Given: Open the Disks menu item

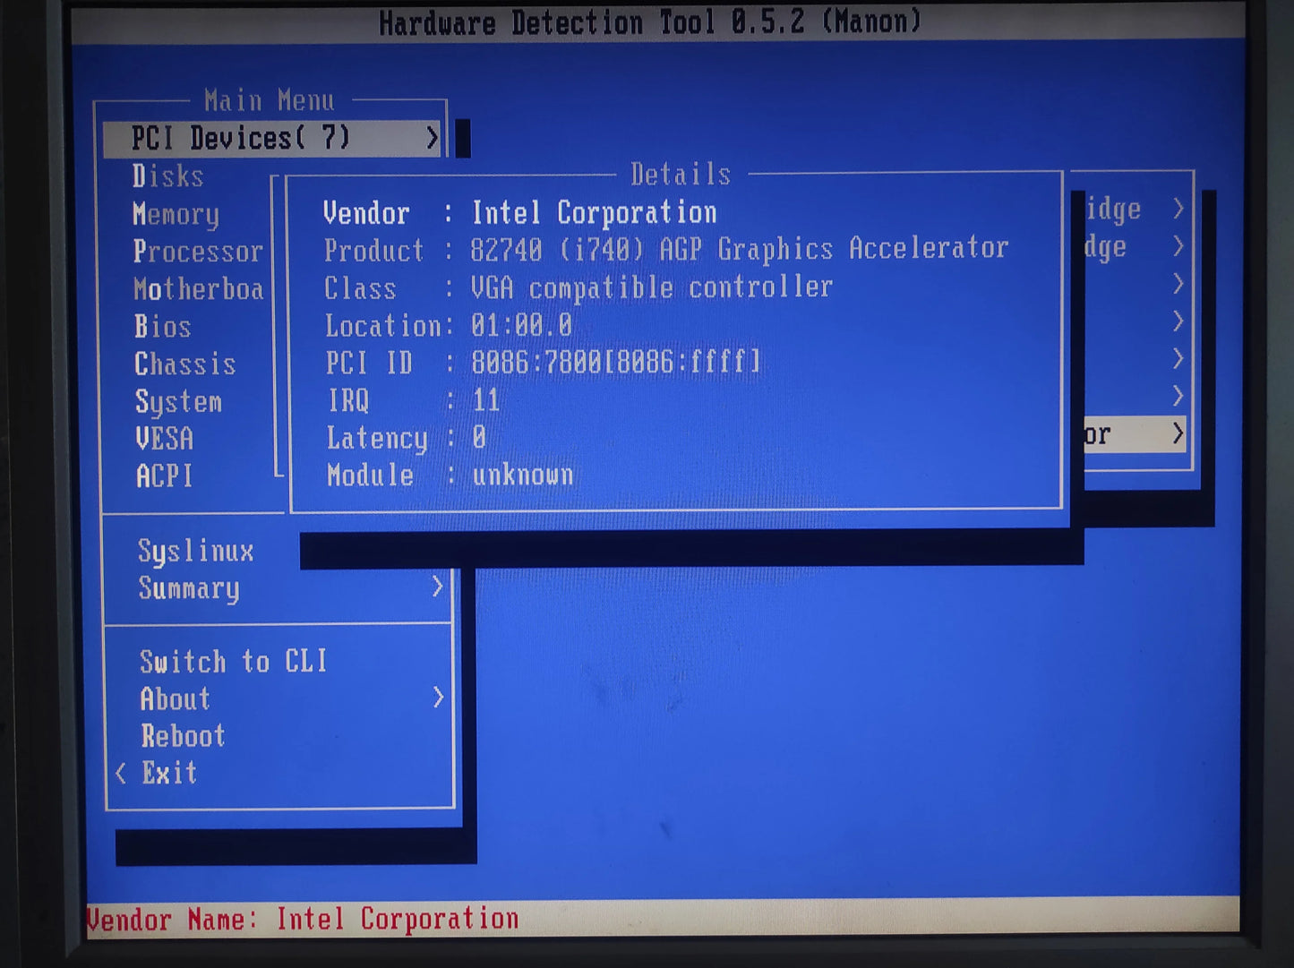Looking at the screenshot, I should [167, 176].
